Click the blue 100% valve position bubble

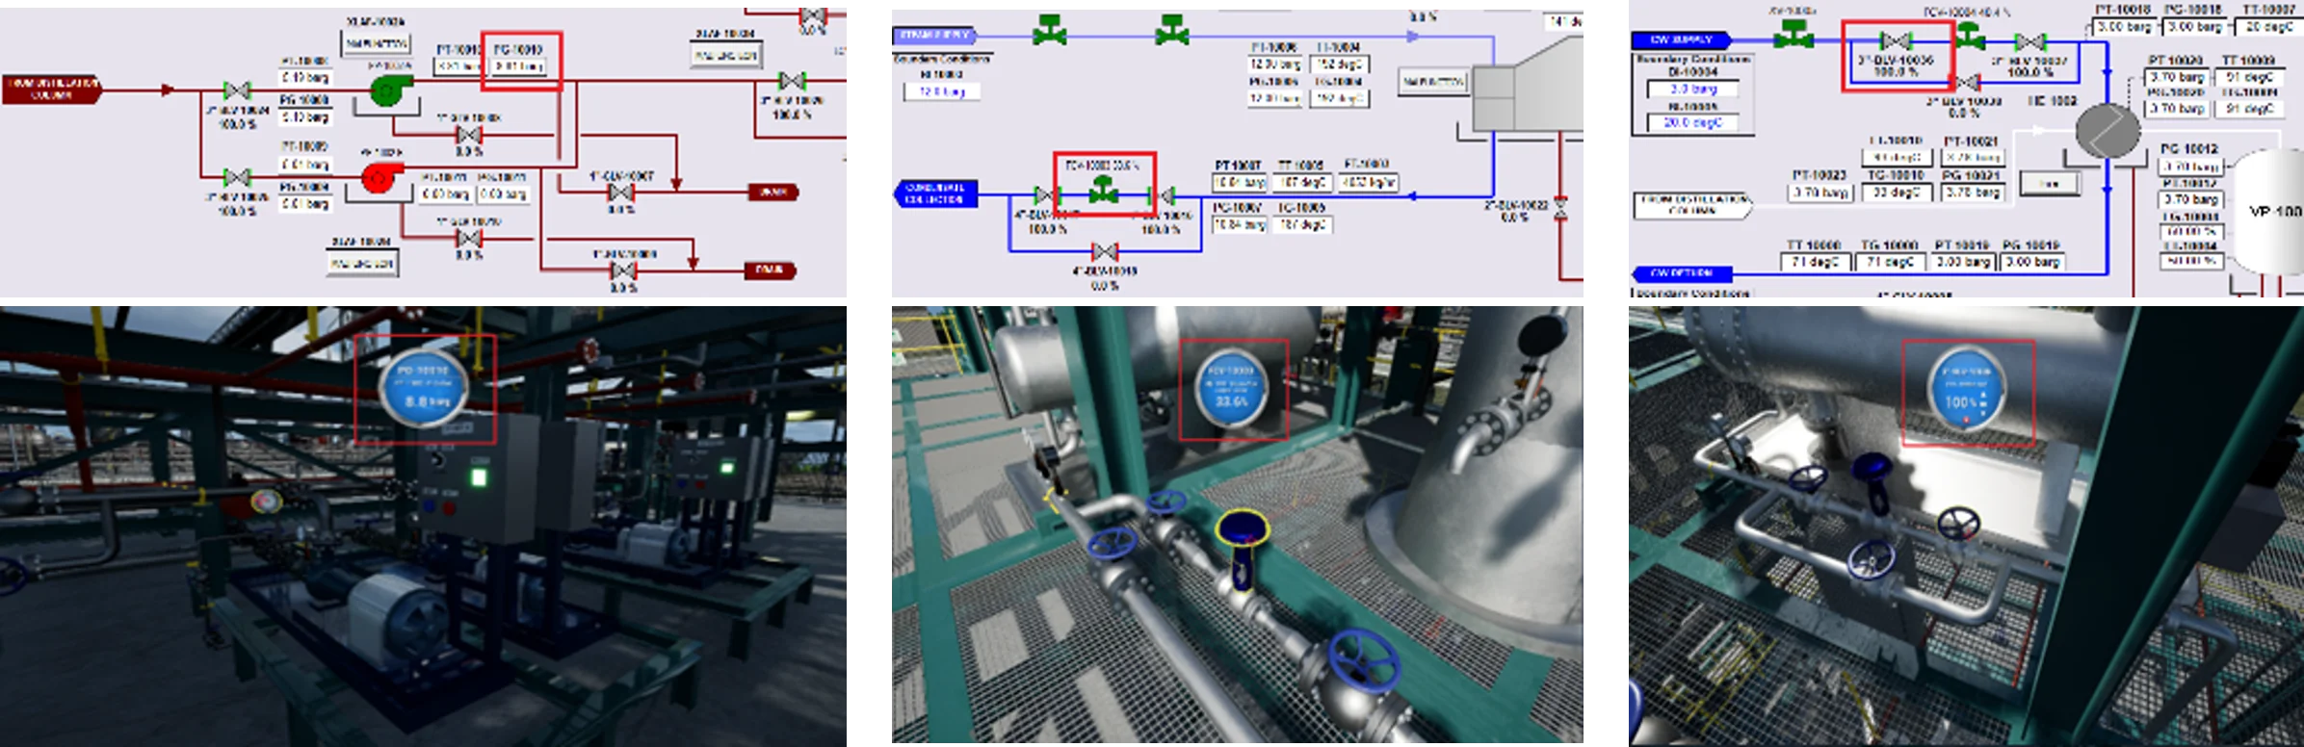tap(1965, 389)
